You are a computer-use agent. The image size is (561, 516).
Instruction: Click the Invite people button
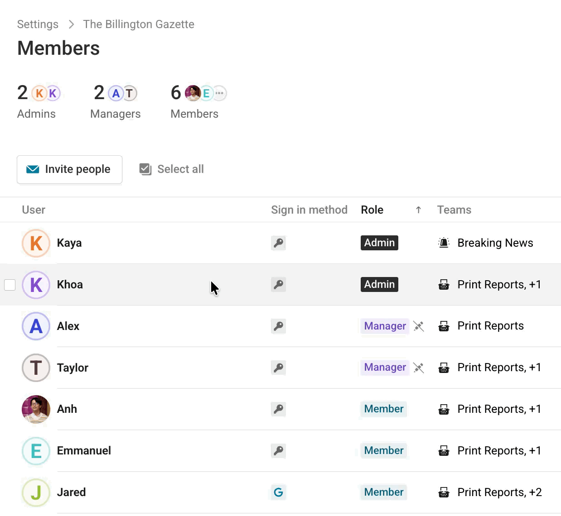tap(69, 169)
